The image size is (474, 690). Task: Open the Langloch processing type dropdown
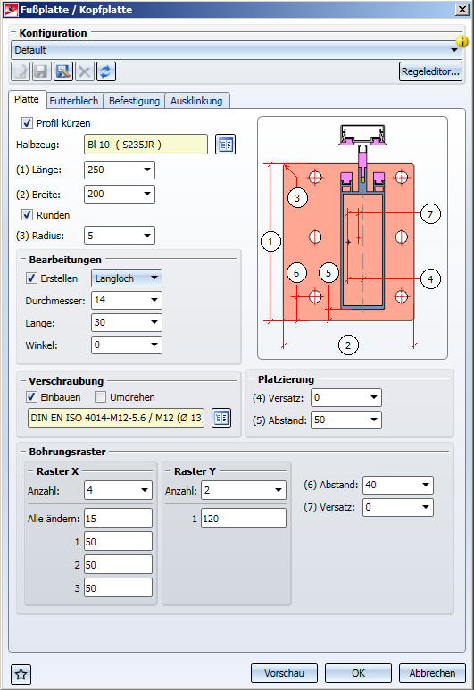(127, 278)
